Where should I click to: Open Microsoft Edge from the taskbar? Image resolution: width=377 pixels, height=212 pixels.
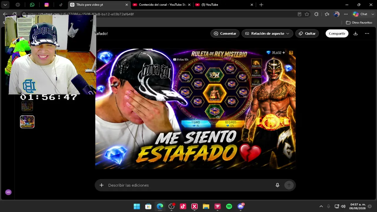click(160, 206)
